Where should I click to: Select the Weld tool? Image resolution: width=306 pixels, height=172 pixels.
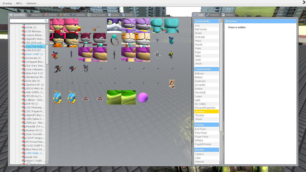tap(206, 60)
